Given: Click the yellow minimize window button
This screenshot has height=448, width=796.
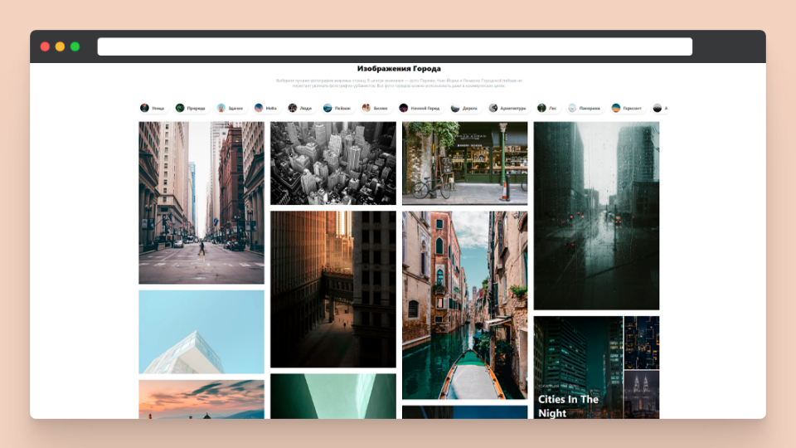Looking at the screenshot, I should (60, 46).
